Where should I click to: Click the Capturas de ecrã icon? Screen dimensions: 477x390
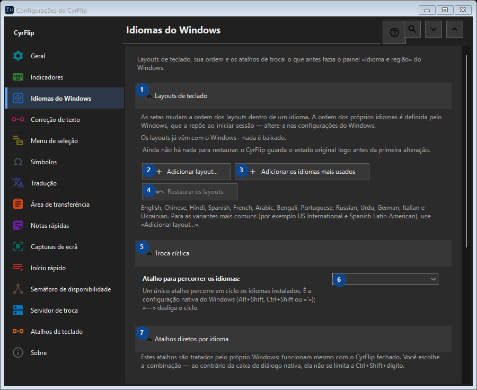click(18, 247)
